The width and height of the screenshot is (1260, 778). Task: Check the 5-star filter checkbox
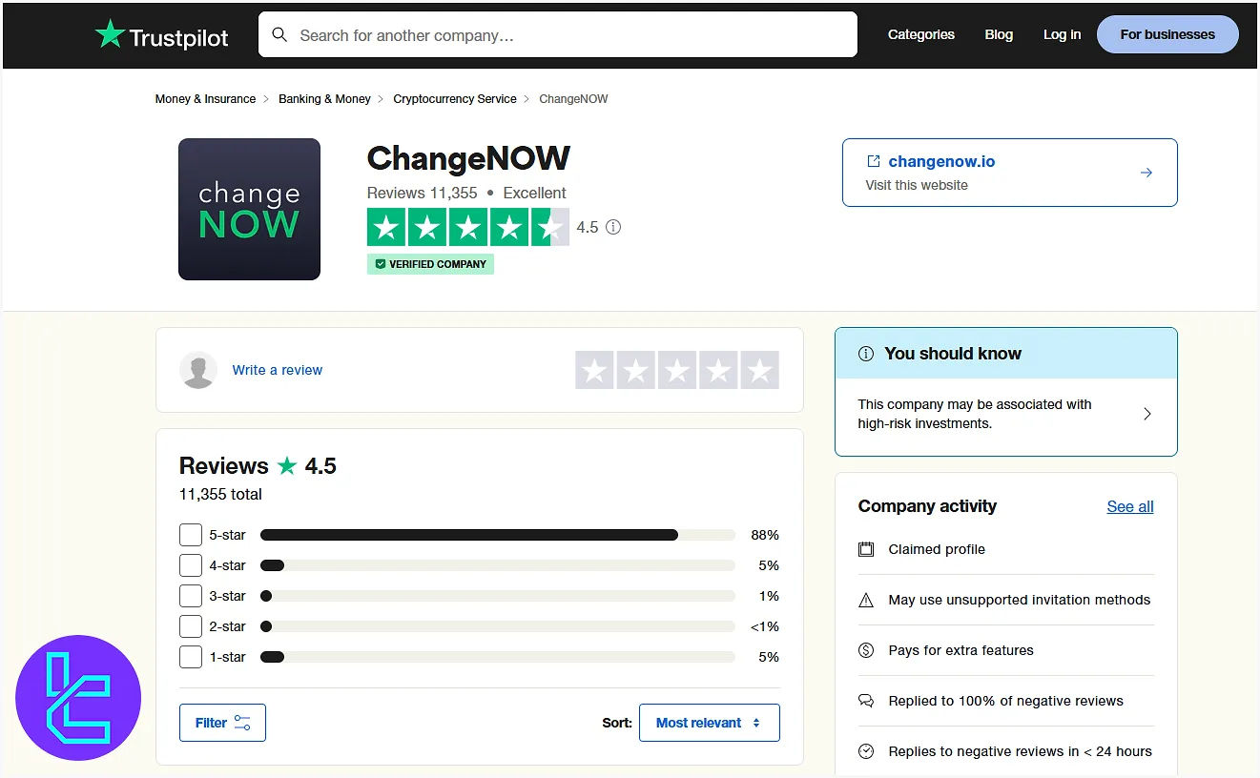tap(191, 535)
